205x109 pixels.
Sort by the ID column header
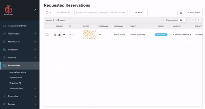(70, 26)
